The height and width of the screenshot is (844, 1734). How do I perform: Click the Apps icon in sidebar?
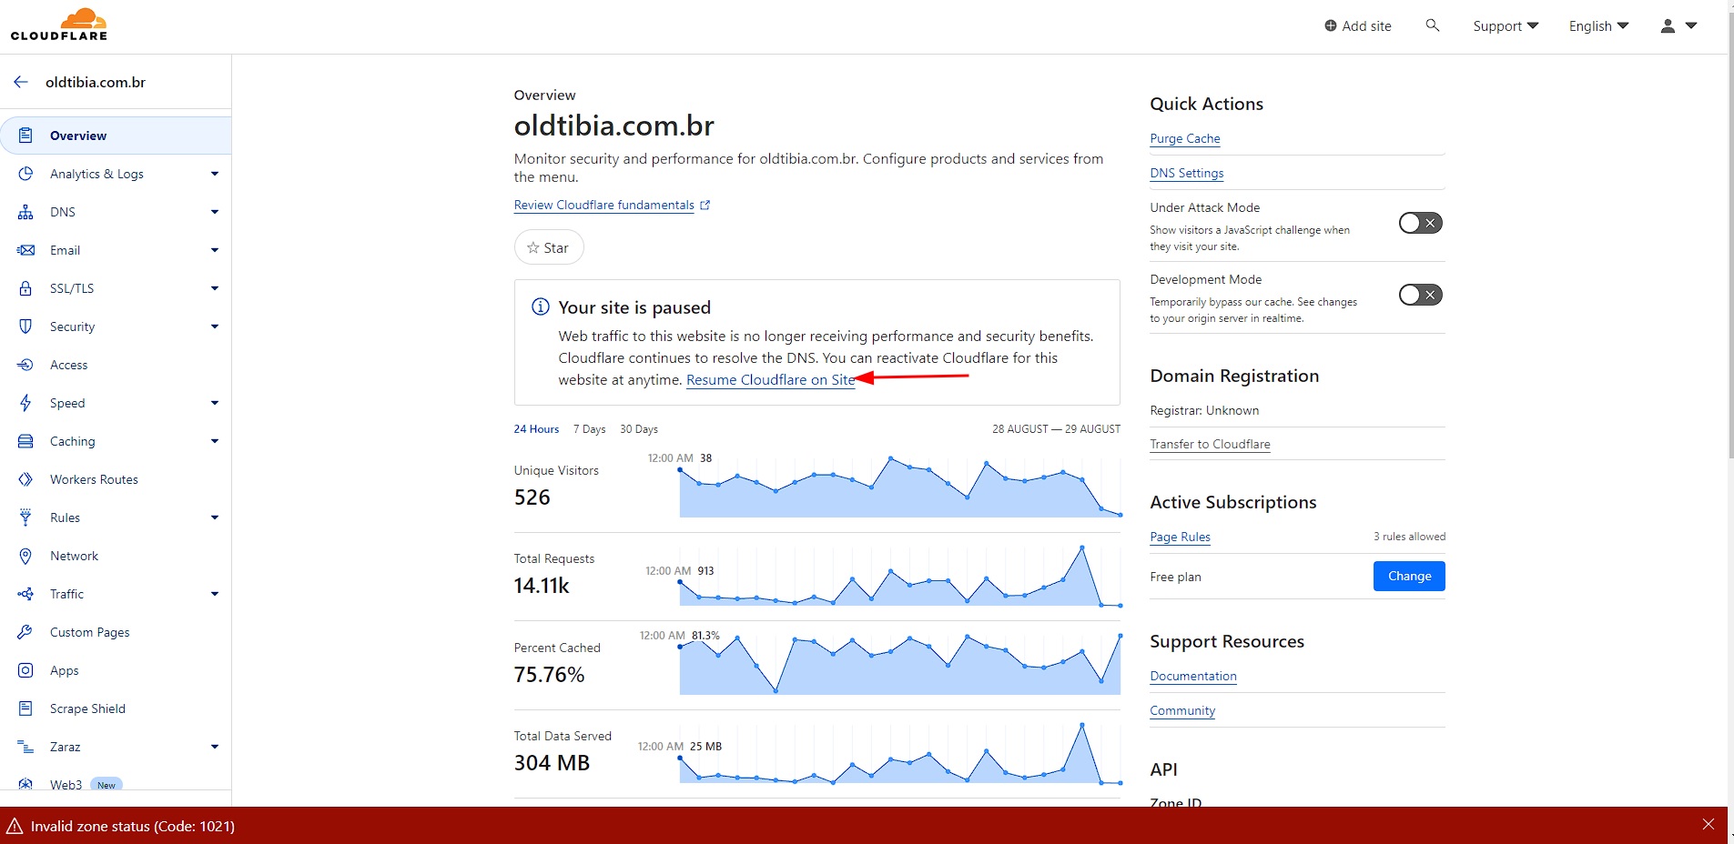point(25,670)
